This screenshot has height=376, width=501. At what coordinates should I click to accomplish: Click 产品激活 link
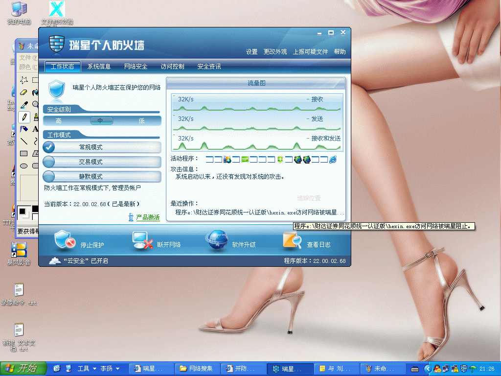click(148, 217)
